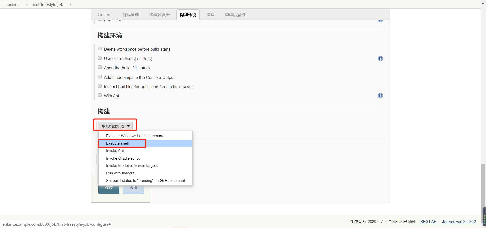This screenshot has height=228, width=486.
Task: Open the Jenkins breadcrumb link
Action: (x=13, y=4)
